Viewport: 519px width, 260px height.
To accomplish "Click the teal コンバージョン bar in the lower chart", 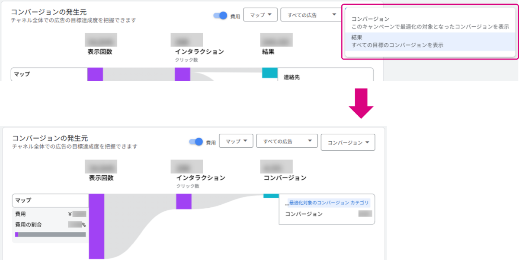I will [271, 196].
